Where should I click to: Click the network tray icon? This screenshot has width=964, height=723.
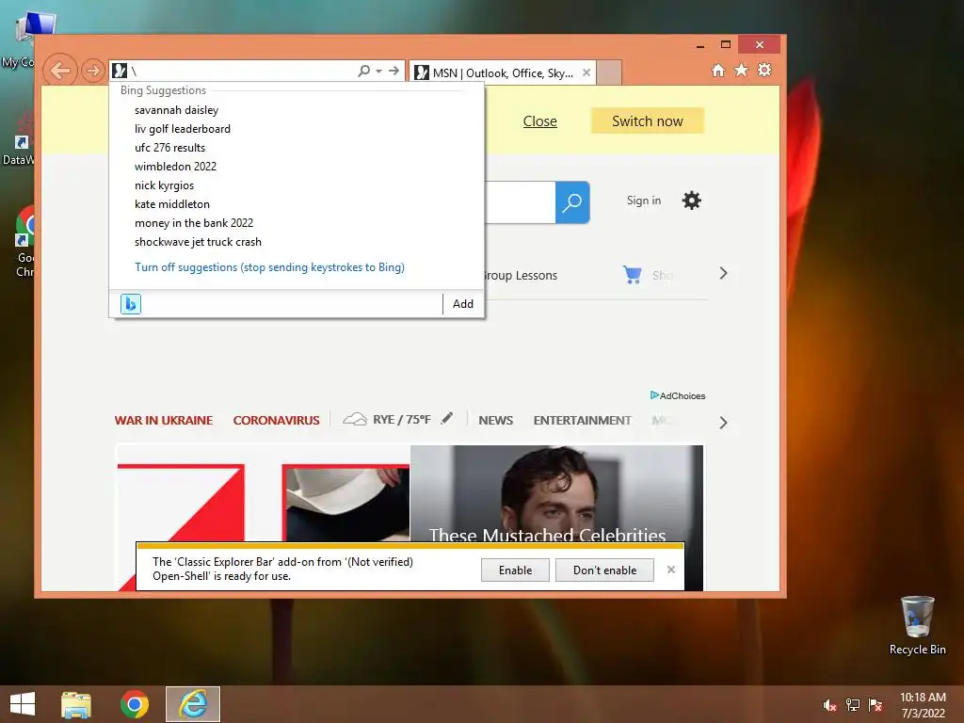(x=853, y=705)
